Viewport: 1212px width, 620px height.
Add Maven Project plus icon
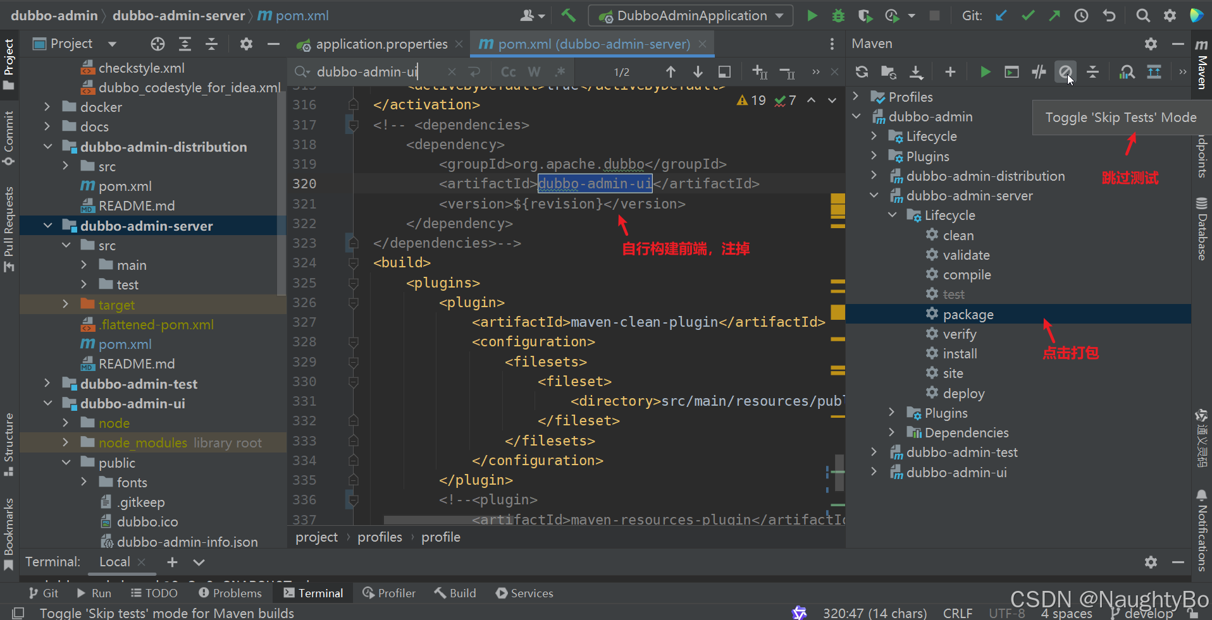pos(950,72)
